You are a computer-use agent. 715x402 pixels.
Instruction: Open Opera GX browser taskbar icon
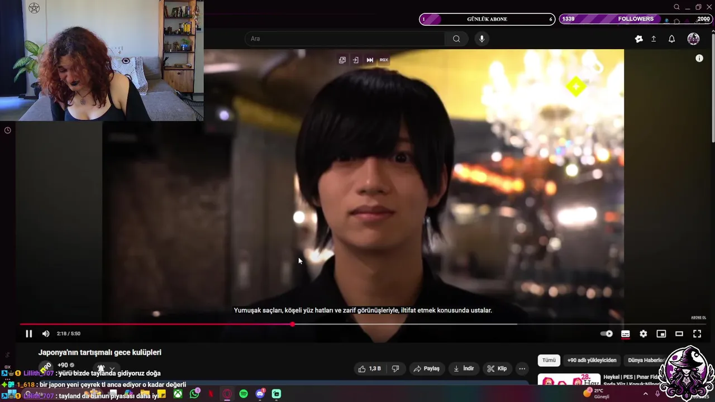[x=227, y=394]
